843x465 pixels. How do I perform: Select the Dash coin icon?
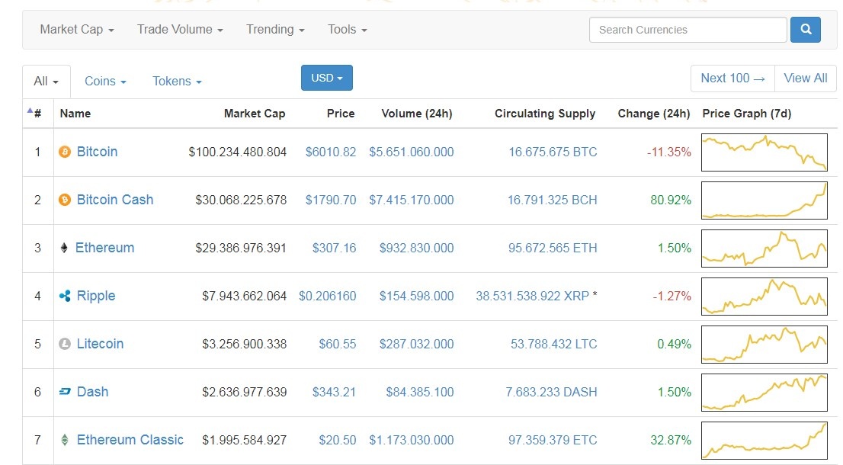[x=66, y=392]
